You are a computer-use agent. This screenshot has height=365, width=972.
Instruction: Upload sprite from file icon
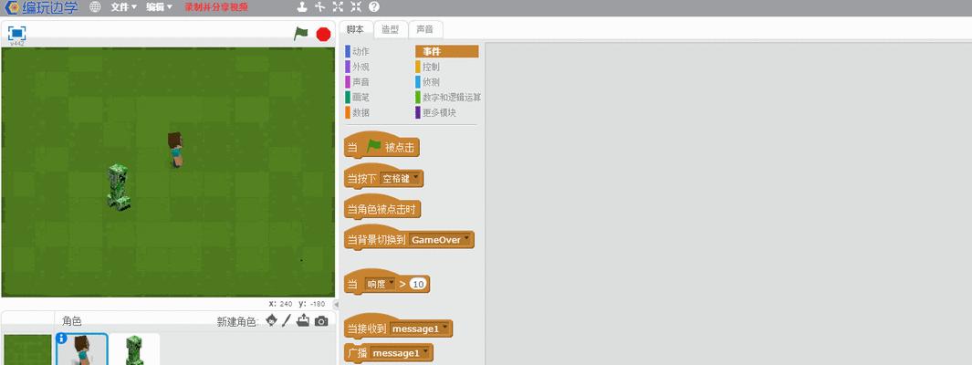click(x=303, y=320)
